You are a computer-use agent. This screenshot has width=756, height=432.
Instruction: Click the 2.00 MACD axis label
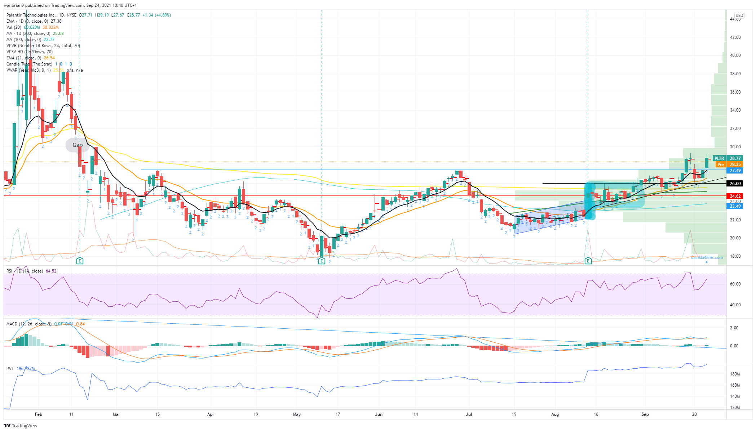tap(734, 328)
